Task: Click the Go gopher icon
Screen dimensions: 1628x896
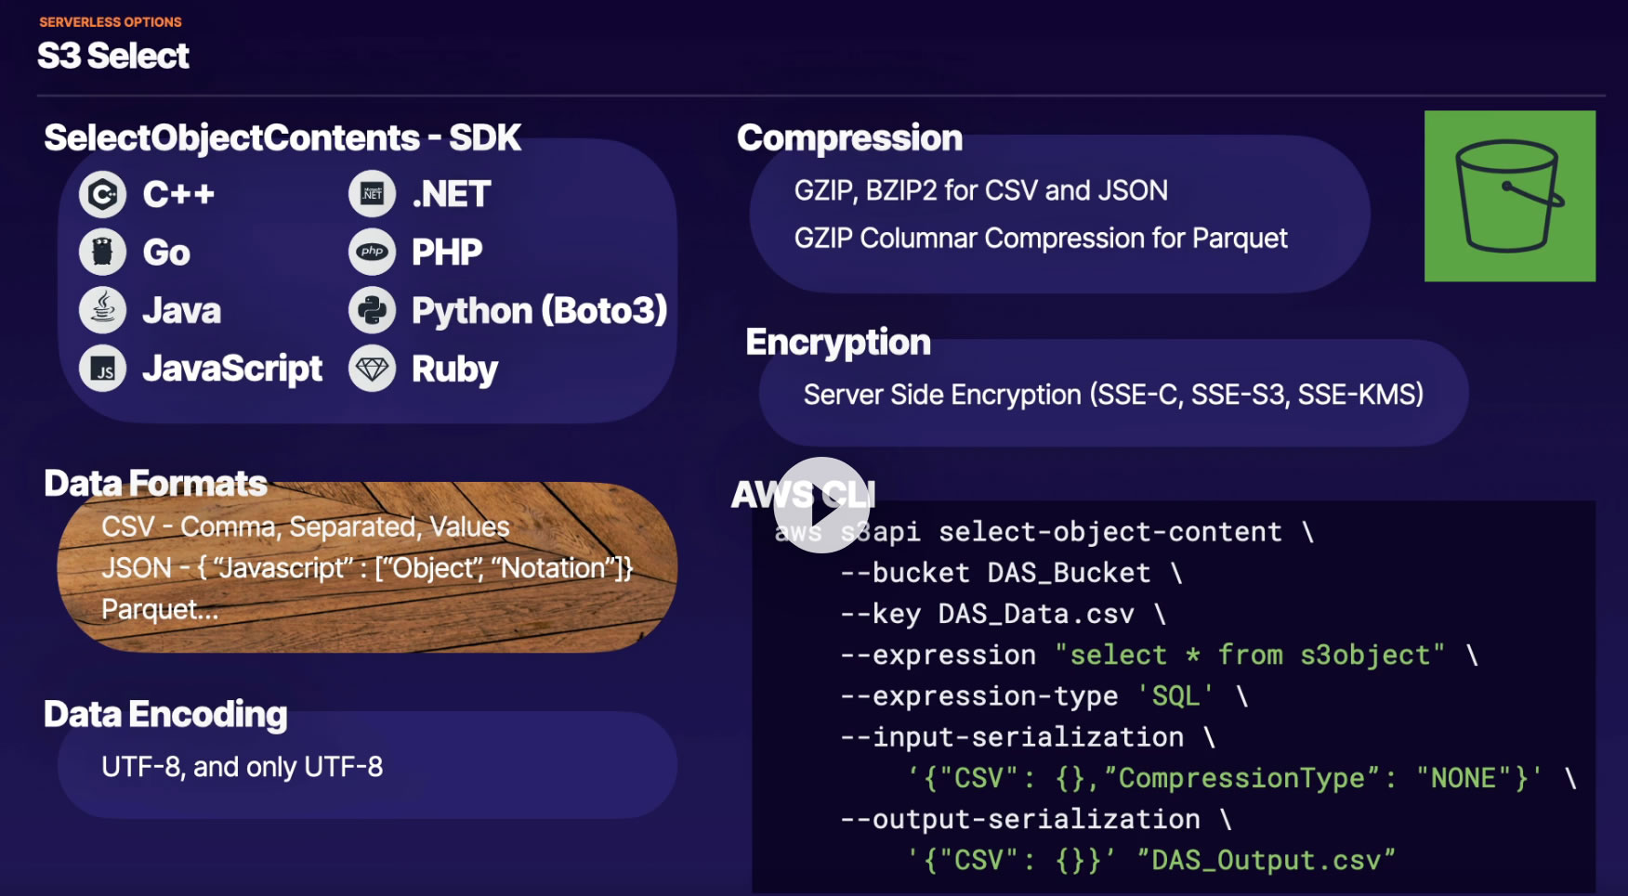Action: pyautogui.click(x=102, y=252)
